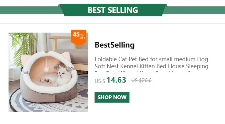Click the right light-green ribbon stripe
This screenshot has height=124, width=225.
coord(194,10)
